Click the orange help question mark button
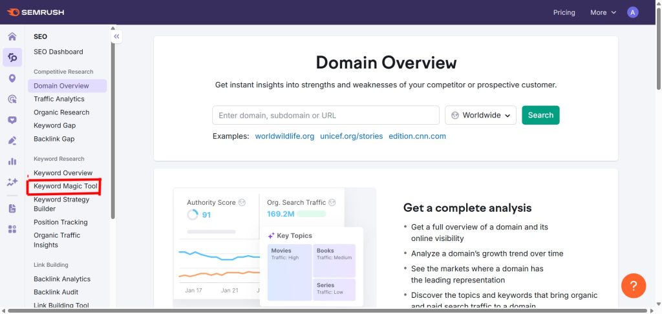 [633, 285]
